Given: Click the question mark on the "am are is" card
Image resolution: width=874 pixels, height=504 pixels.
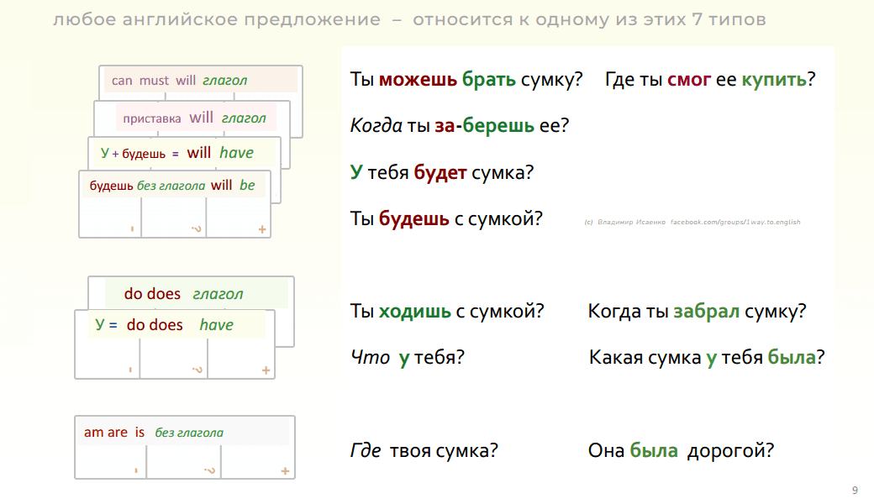Looking at the screenshot, I should (209, 470).
